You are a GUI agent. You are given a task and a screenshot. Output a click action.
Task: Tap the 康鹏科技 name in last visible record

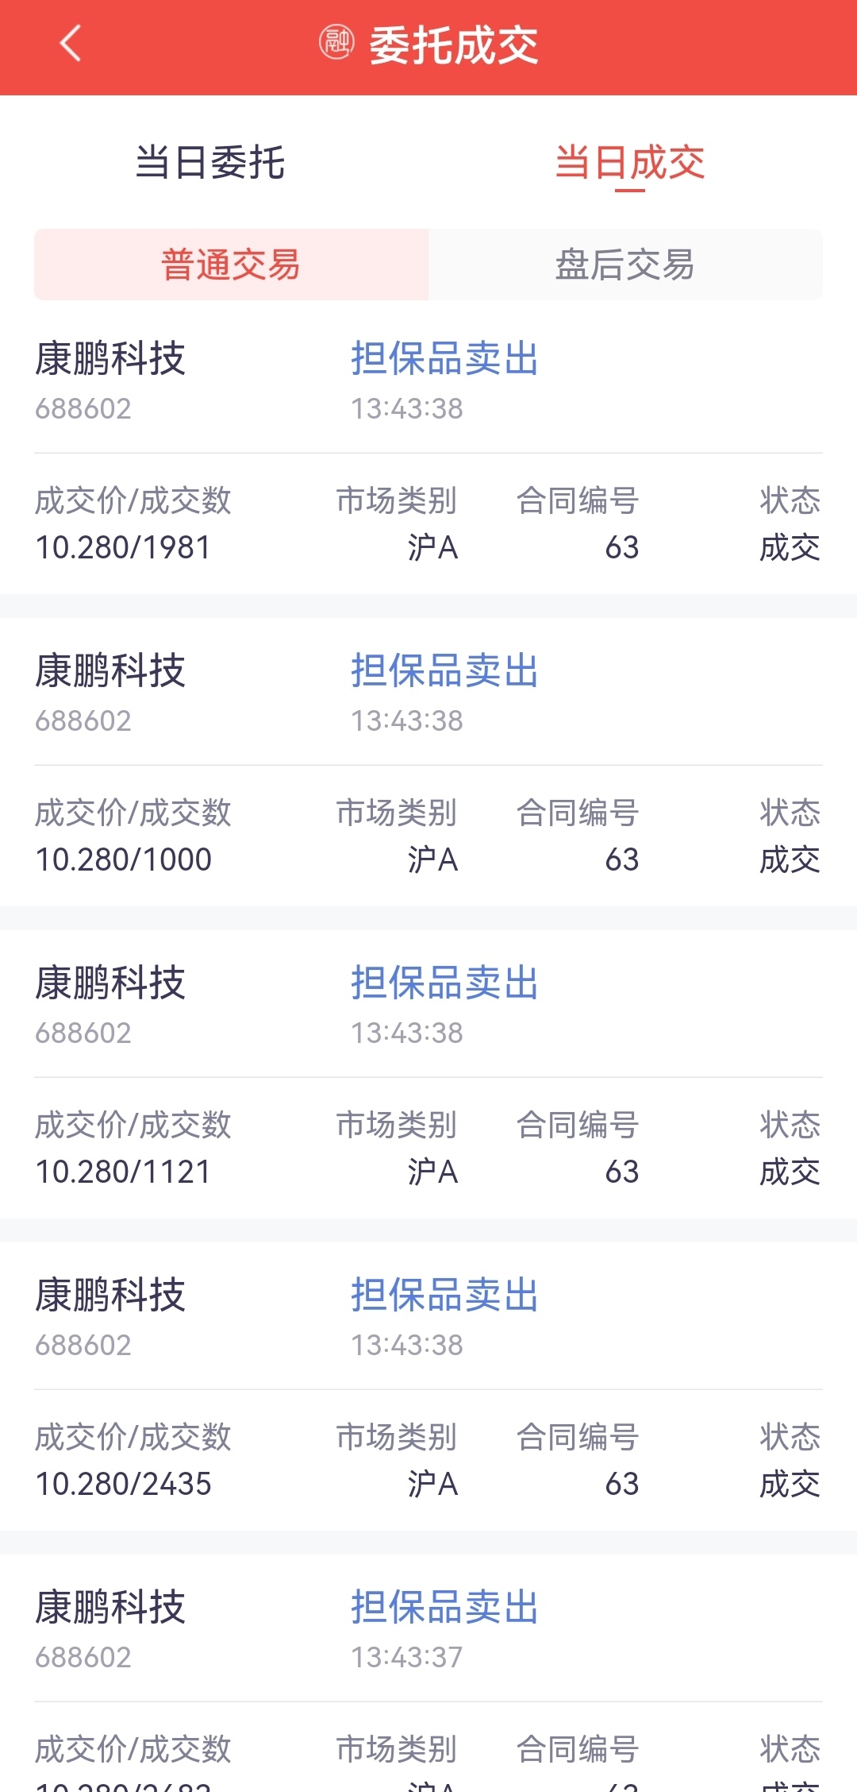pos(110,1607)
